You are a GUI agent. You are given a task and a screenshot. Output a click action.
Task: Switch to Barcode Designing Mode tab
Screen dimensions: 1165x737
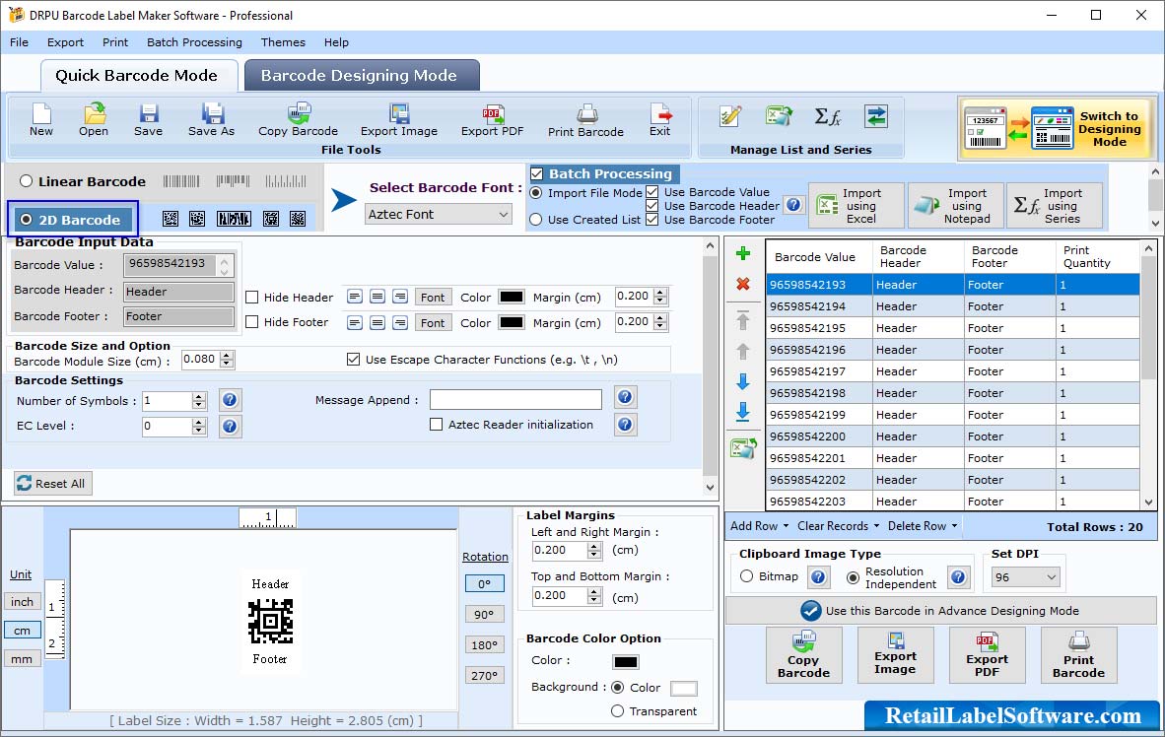pyautogui.click(x=361, y=76)
